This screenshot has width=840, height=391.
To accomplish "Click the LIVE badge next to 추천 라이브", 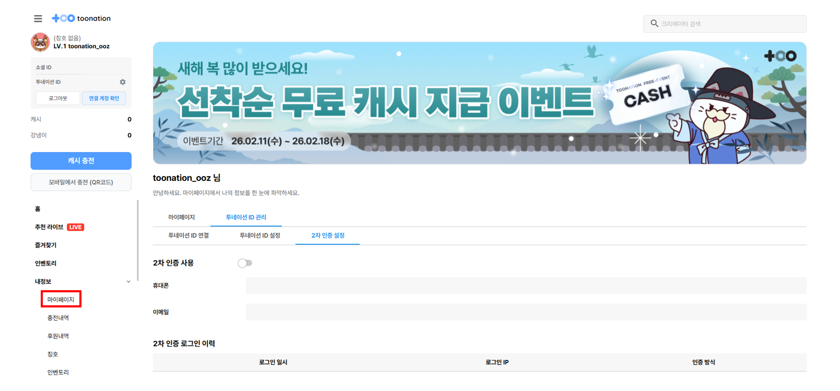I will (x=76, y=227).
